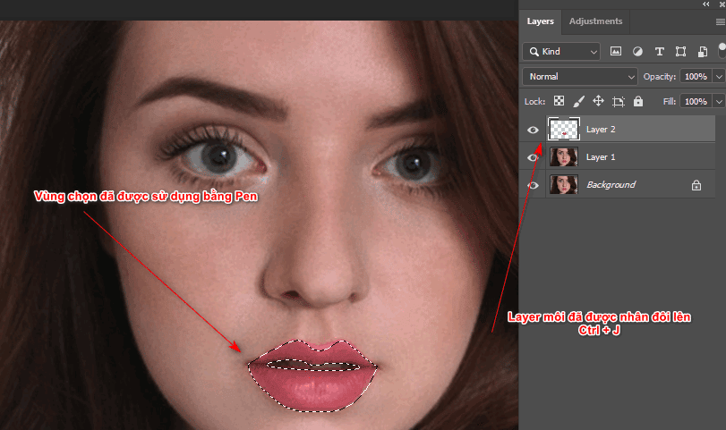Click the Opacity 100% value field
The image size is (726, 430).
pos(696,77)
